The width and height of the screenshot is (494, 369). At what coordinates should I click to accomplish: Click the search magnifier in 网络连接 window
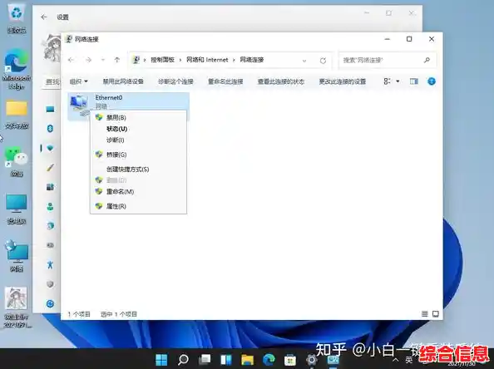pyautogui.click(x=427, y=60)
